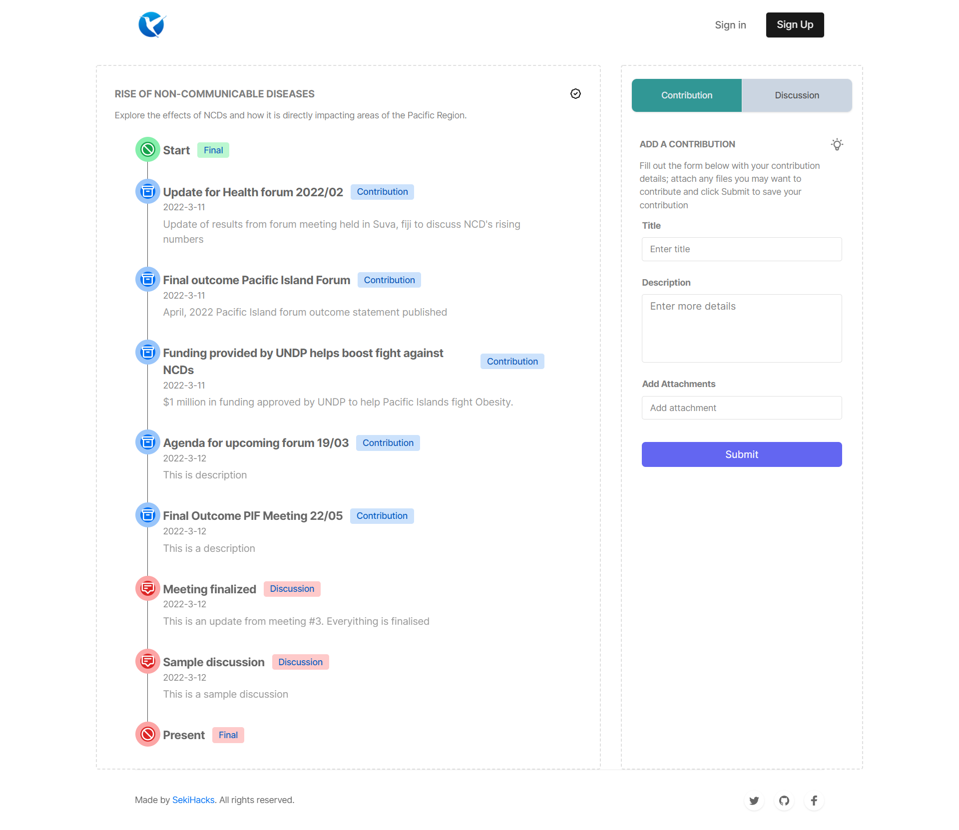
Task: Click the hummingbird logo in header
Action: click(152, 24)
